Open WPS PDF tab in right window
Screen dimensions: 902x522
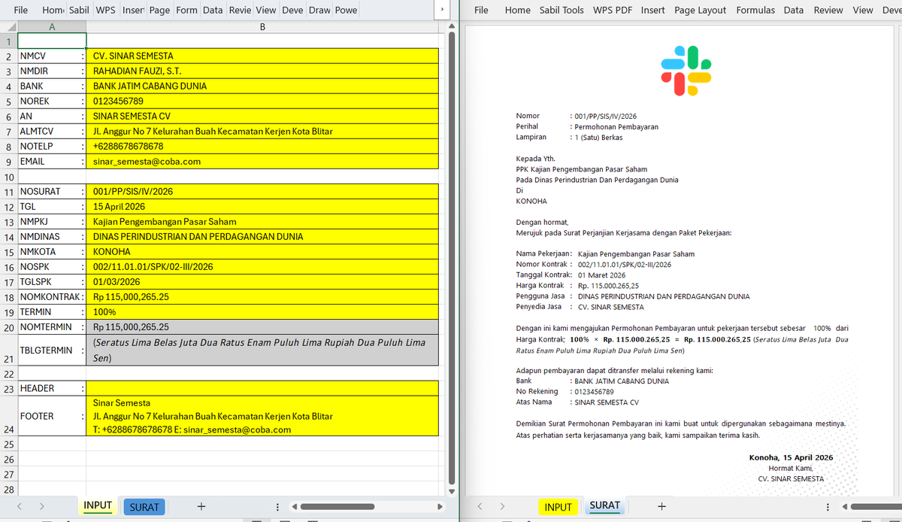pyautogui.click(x=613, y=10)
